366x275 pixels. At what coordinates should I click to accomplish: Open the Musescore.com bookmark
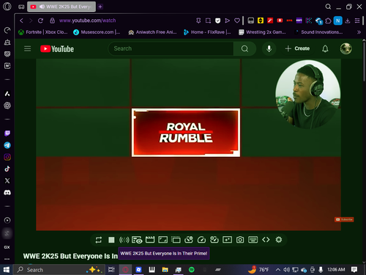(x=97, y=32)
